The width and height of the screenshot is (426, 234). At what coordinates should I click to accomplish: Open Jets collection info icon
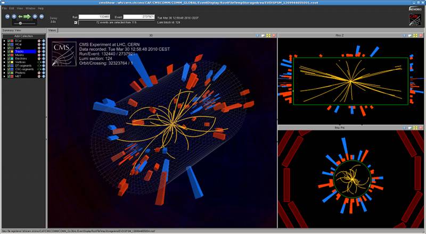(44, 48)
